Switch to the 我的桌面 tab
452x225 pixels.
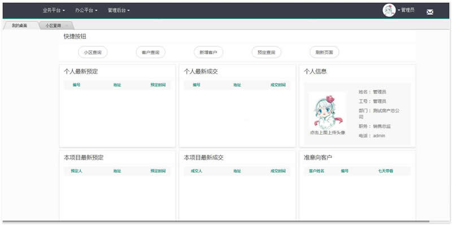20,25
